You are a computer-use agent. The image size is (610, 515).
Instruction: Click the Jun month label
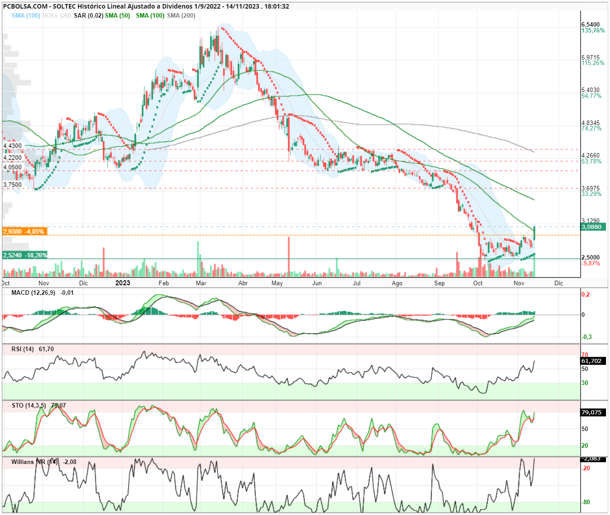click(x=317, y=283)
